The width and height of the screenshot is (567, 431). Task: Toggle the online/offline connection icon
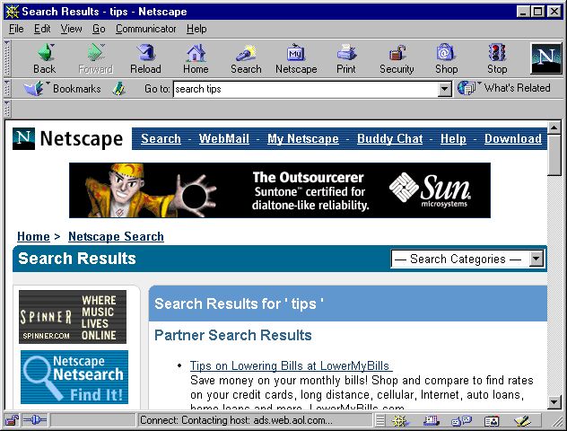click(x=34, y=420)
